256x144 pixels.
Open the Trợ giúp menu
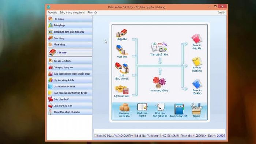52,12
